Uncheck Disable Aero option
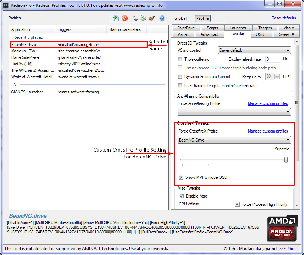 [x=181, y=196]
